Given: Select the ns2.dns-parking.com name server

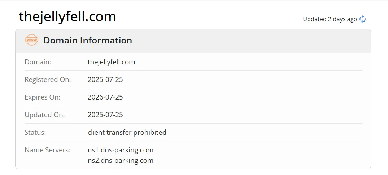Looking at the screenshot, I should 120,160.
